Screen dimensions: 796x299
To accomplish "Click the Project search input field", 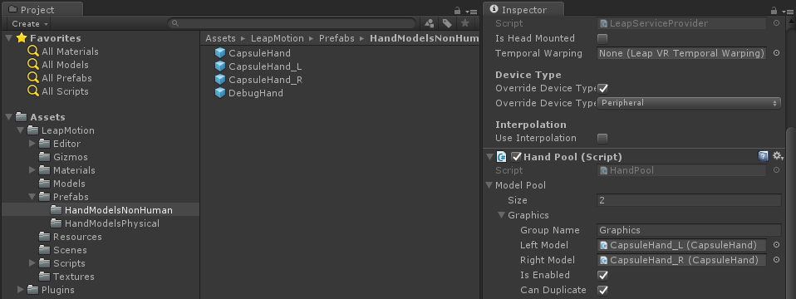I will coord(292,23).
